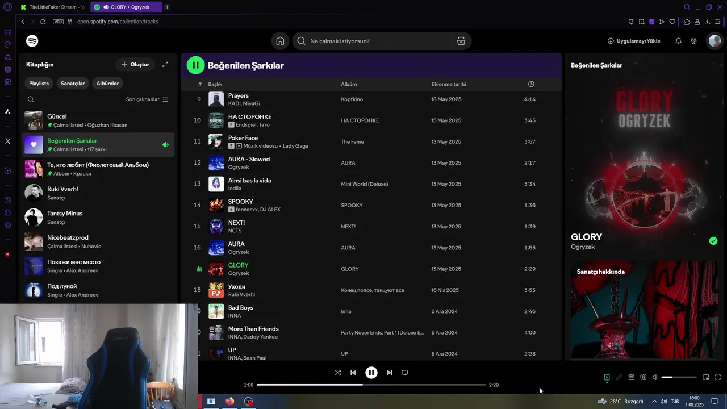
Task: Open Tantsy Minus artist in library
Action: point(98,217)
